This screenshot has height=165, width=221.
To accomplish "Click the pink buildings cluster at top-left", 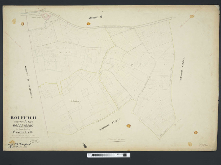I will pos(47,17).
